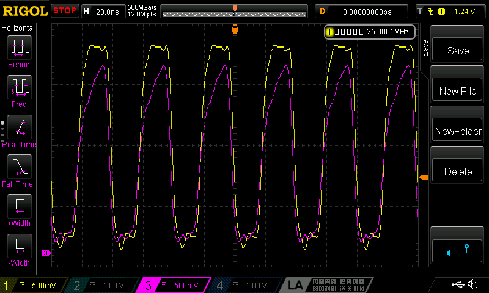The height and width of the screenshot is (293, 489).
Task: Click the orange trigger level marker on right
Action: pyautogui.click(x=424, y=177)
